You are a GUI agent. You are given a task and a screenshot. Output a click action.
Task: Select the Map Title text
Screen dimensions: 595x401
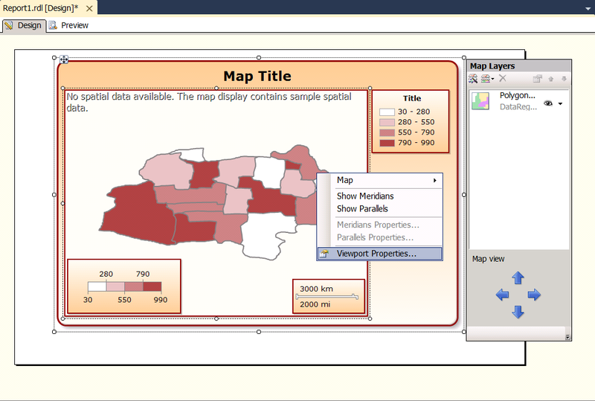pos(257,76)
